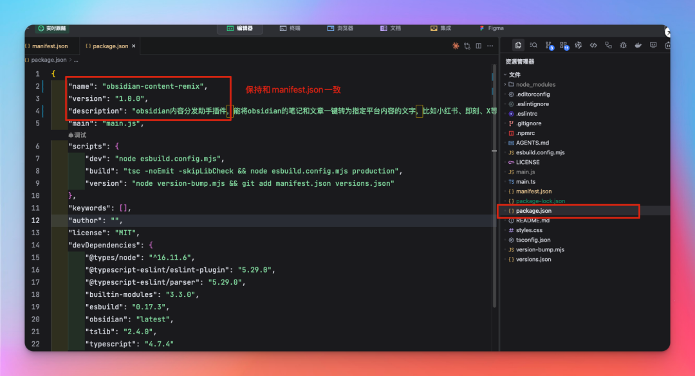The width and height of the screenshot is (695, 376).
Task: Click the 资源管理器 panel title
Action: (x=520, y=62)
